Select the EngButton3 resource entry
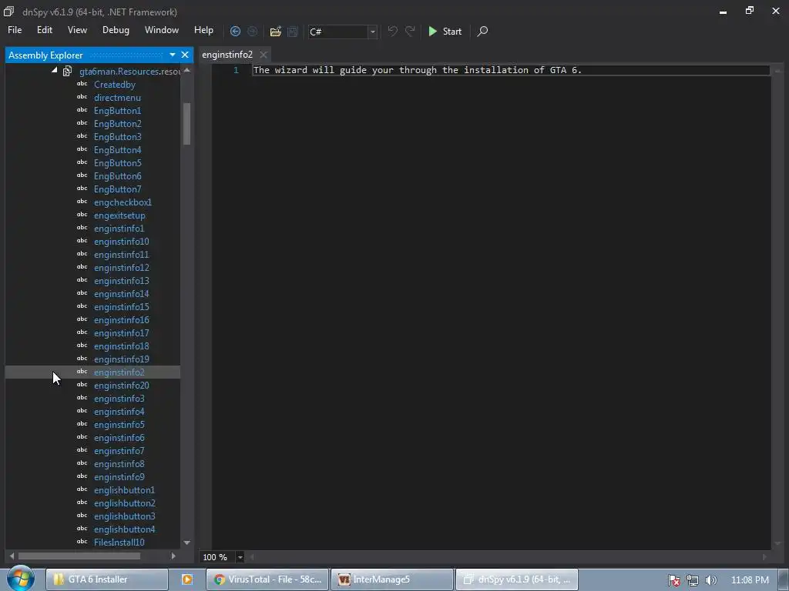This screenshot has height=591, width=789. pos(117,137)
